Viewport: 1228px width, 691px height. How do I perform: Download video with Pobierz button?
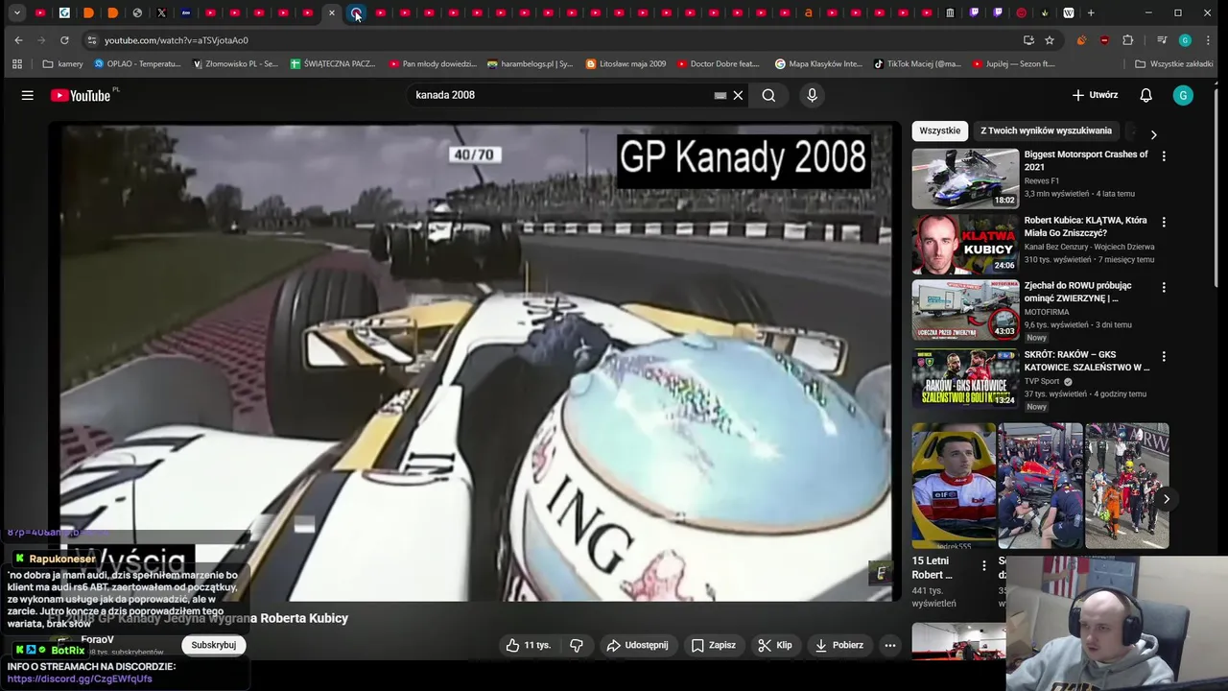[x=839, y=645]
